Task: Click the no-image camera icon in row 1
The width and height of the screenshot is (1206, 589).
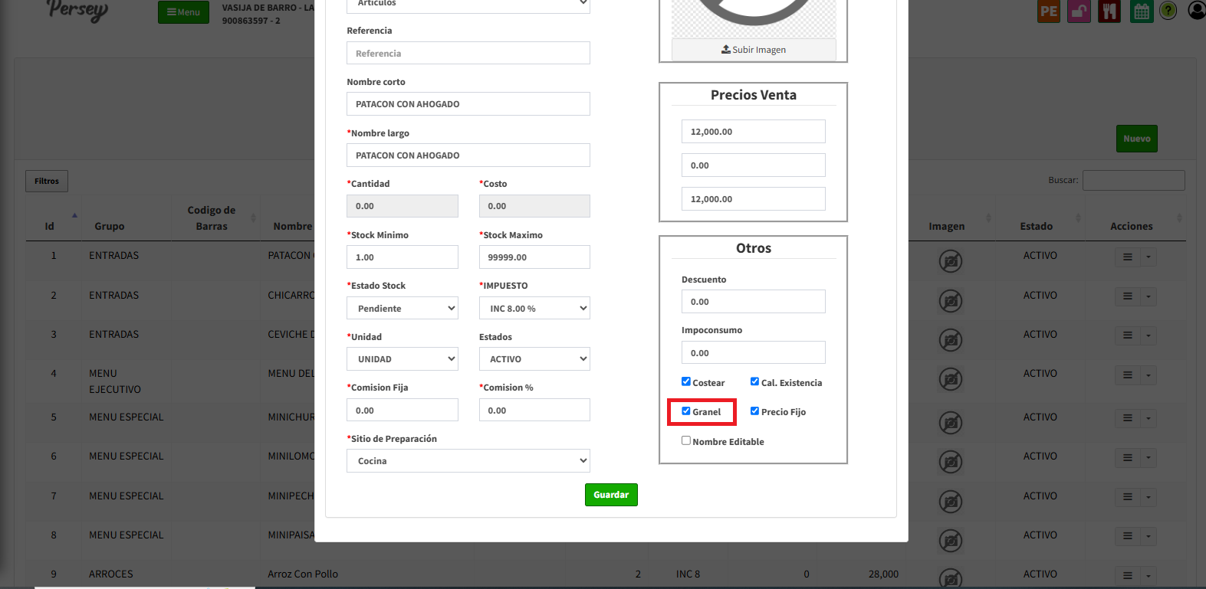Action: point(951,261)
